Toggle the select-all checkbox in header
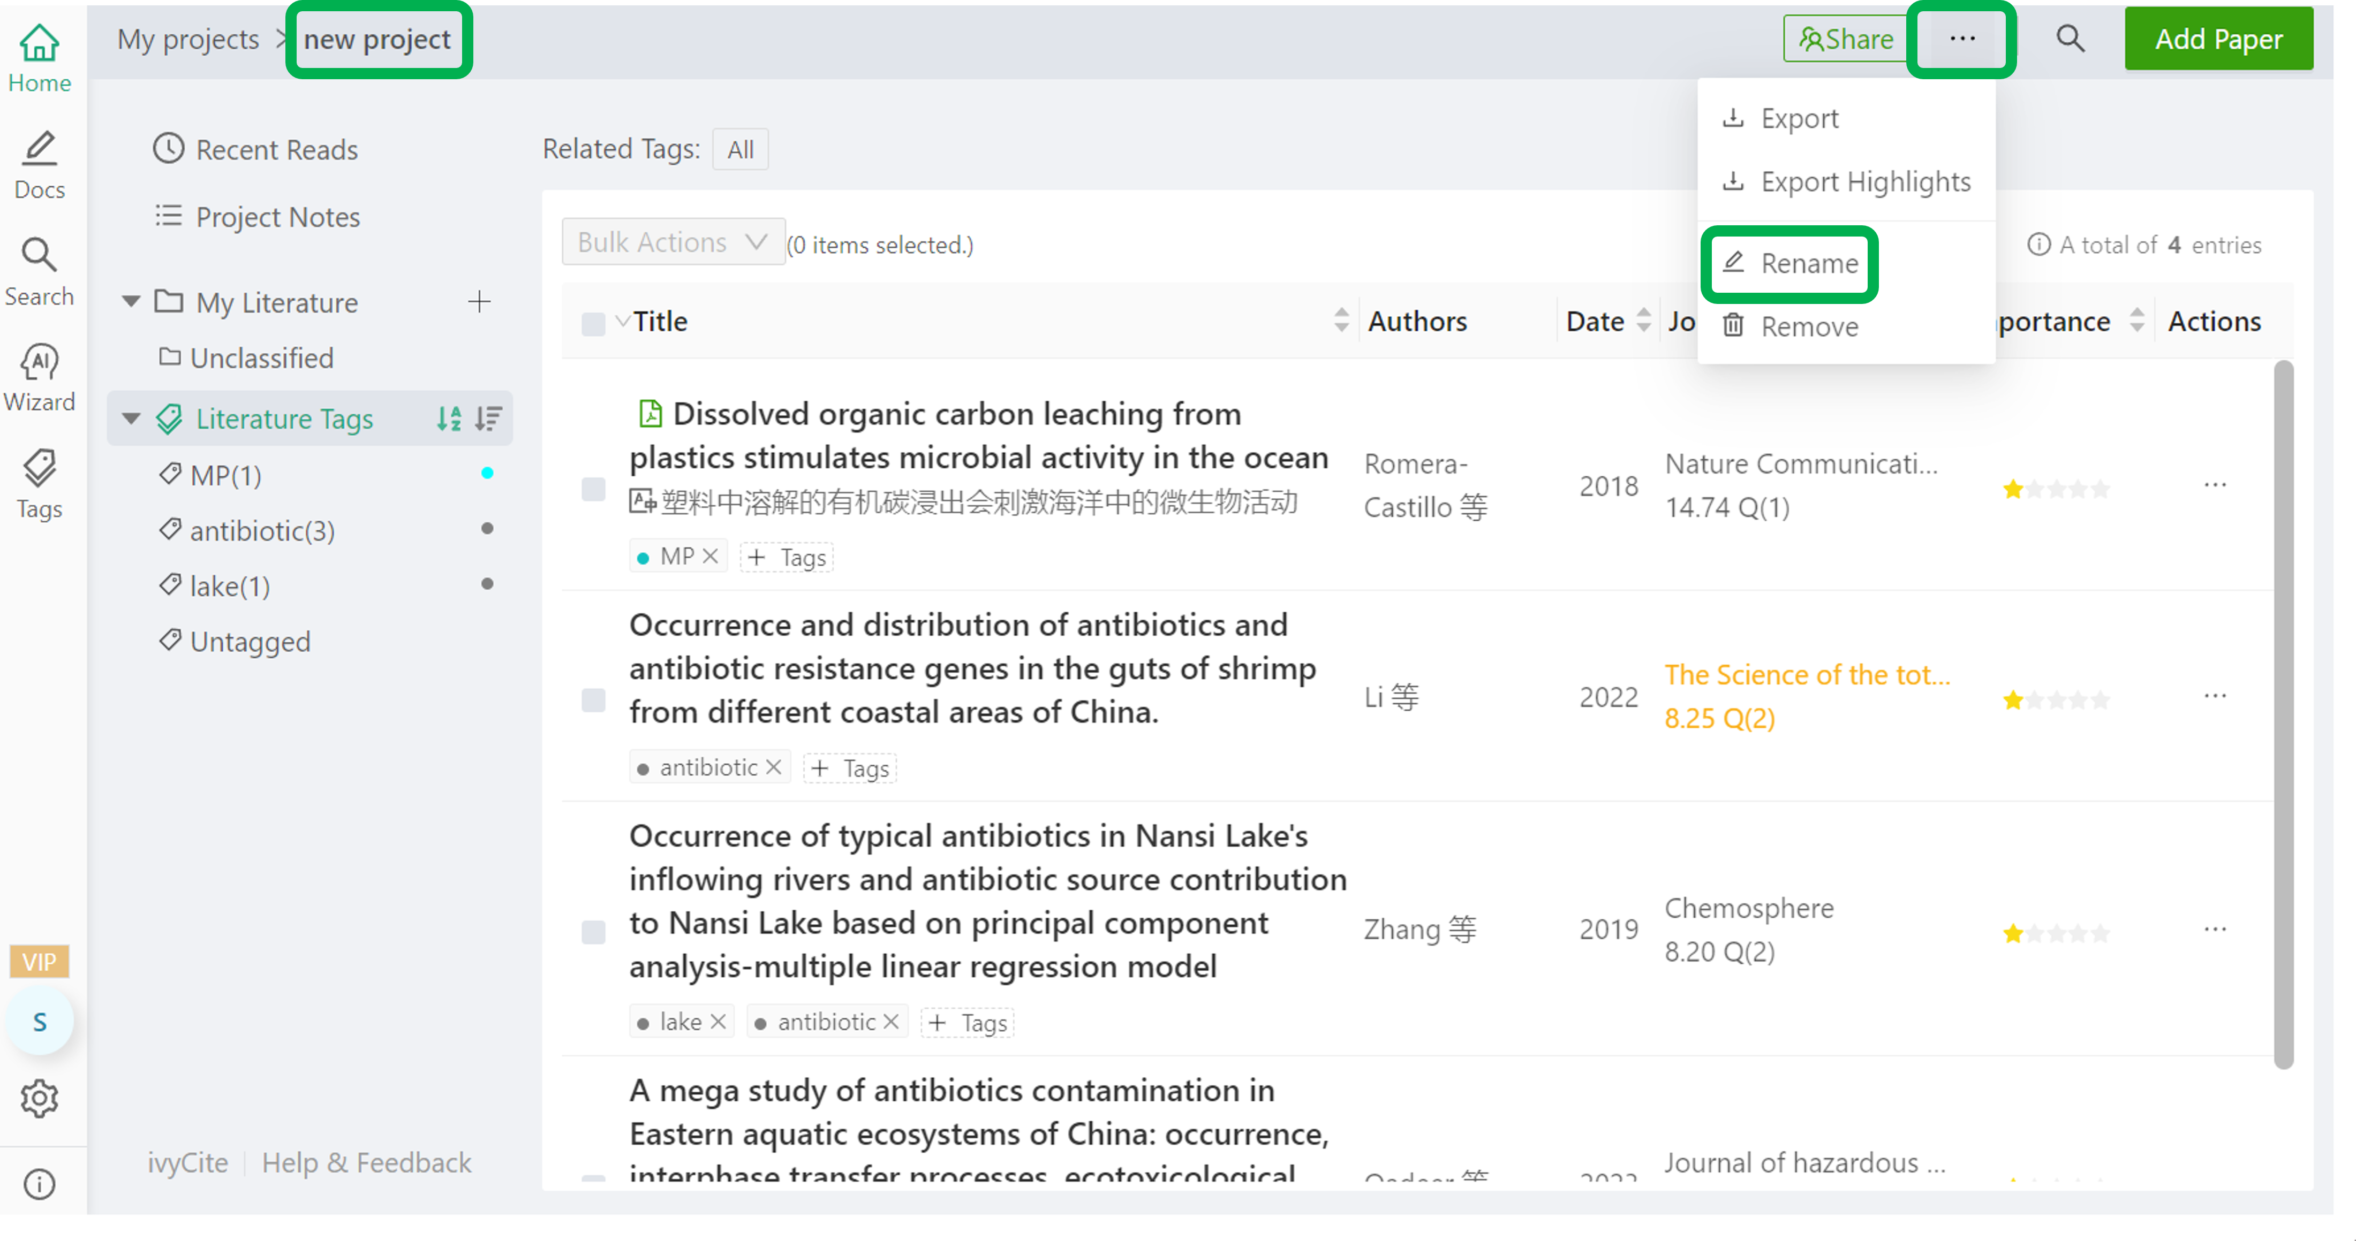The image size is (2356, 1241). 594,324
